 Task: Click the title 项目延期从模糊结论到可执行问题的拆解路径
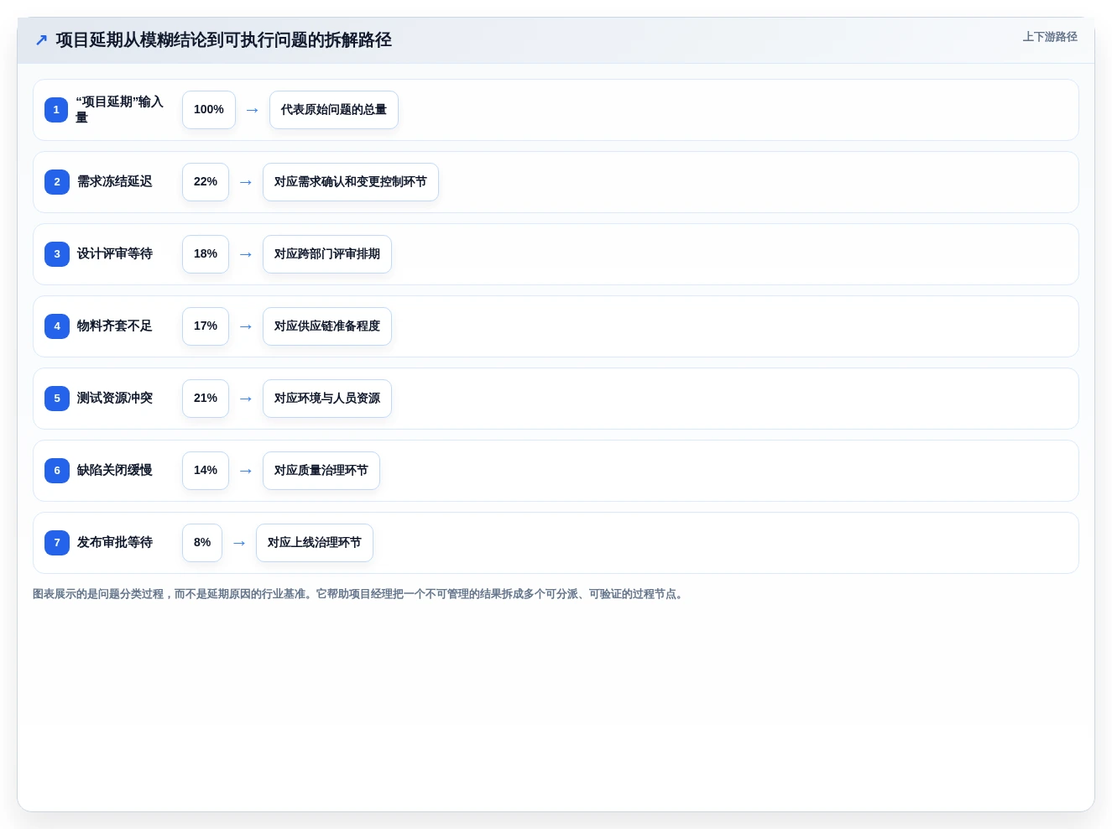[x=224, y=40]
